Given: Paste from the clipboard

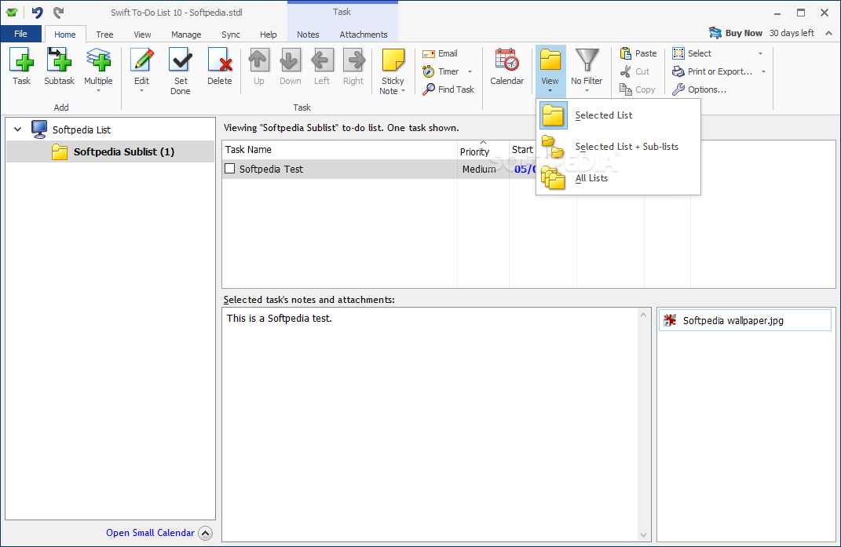Looking at the screenshot, I should coord(638,53).
